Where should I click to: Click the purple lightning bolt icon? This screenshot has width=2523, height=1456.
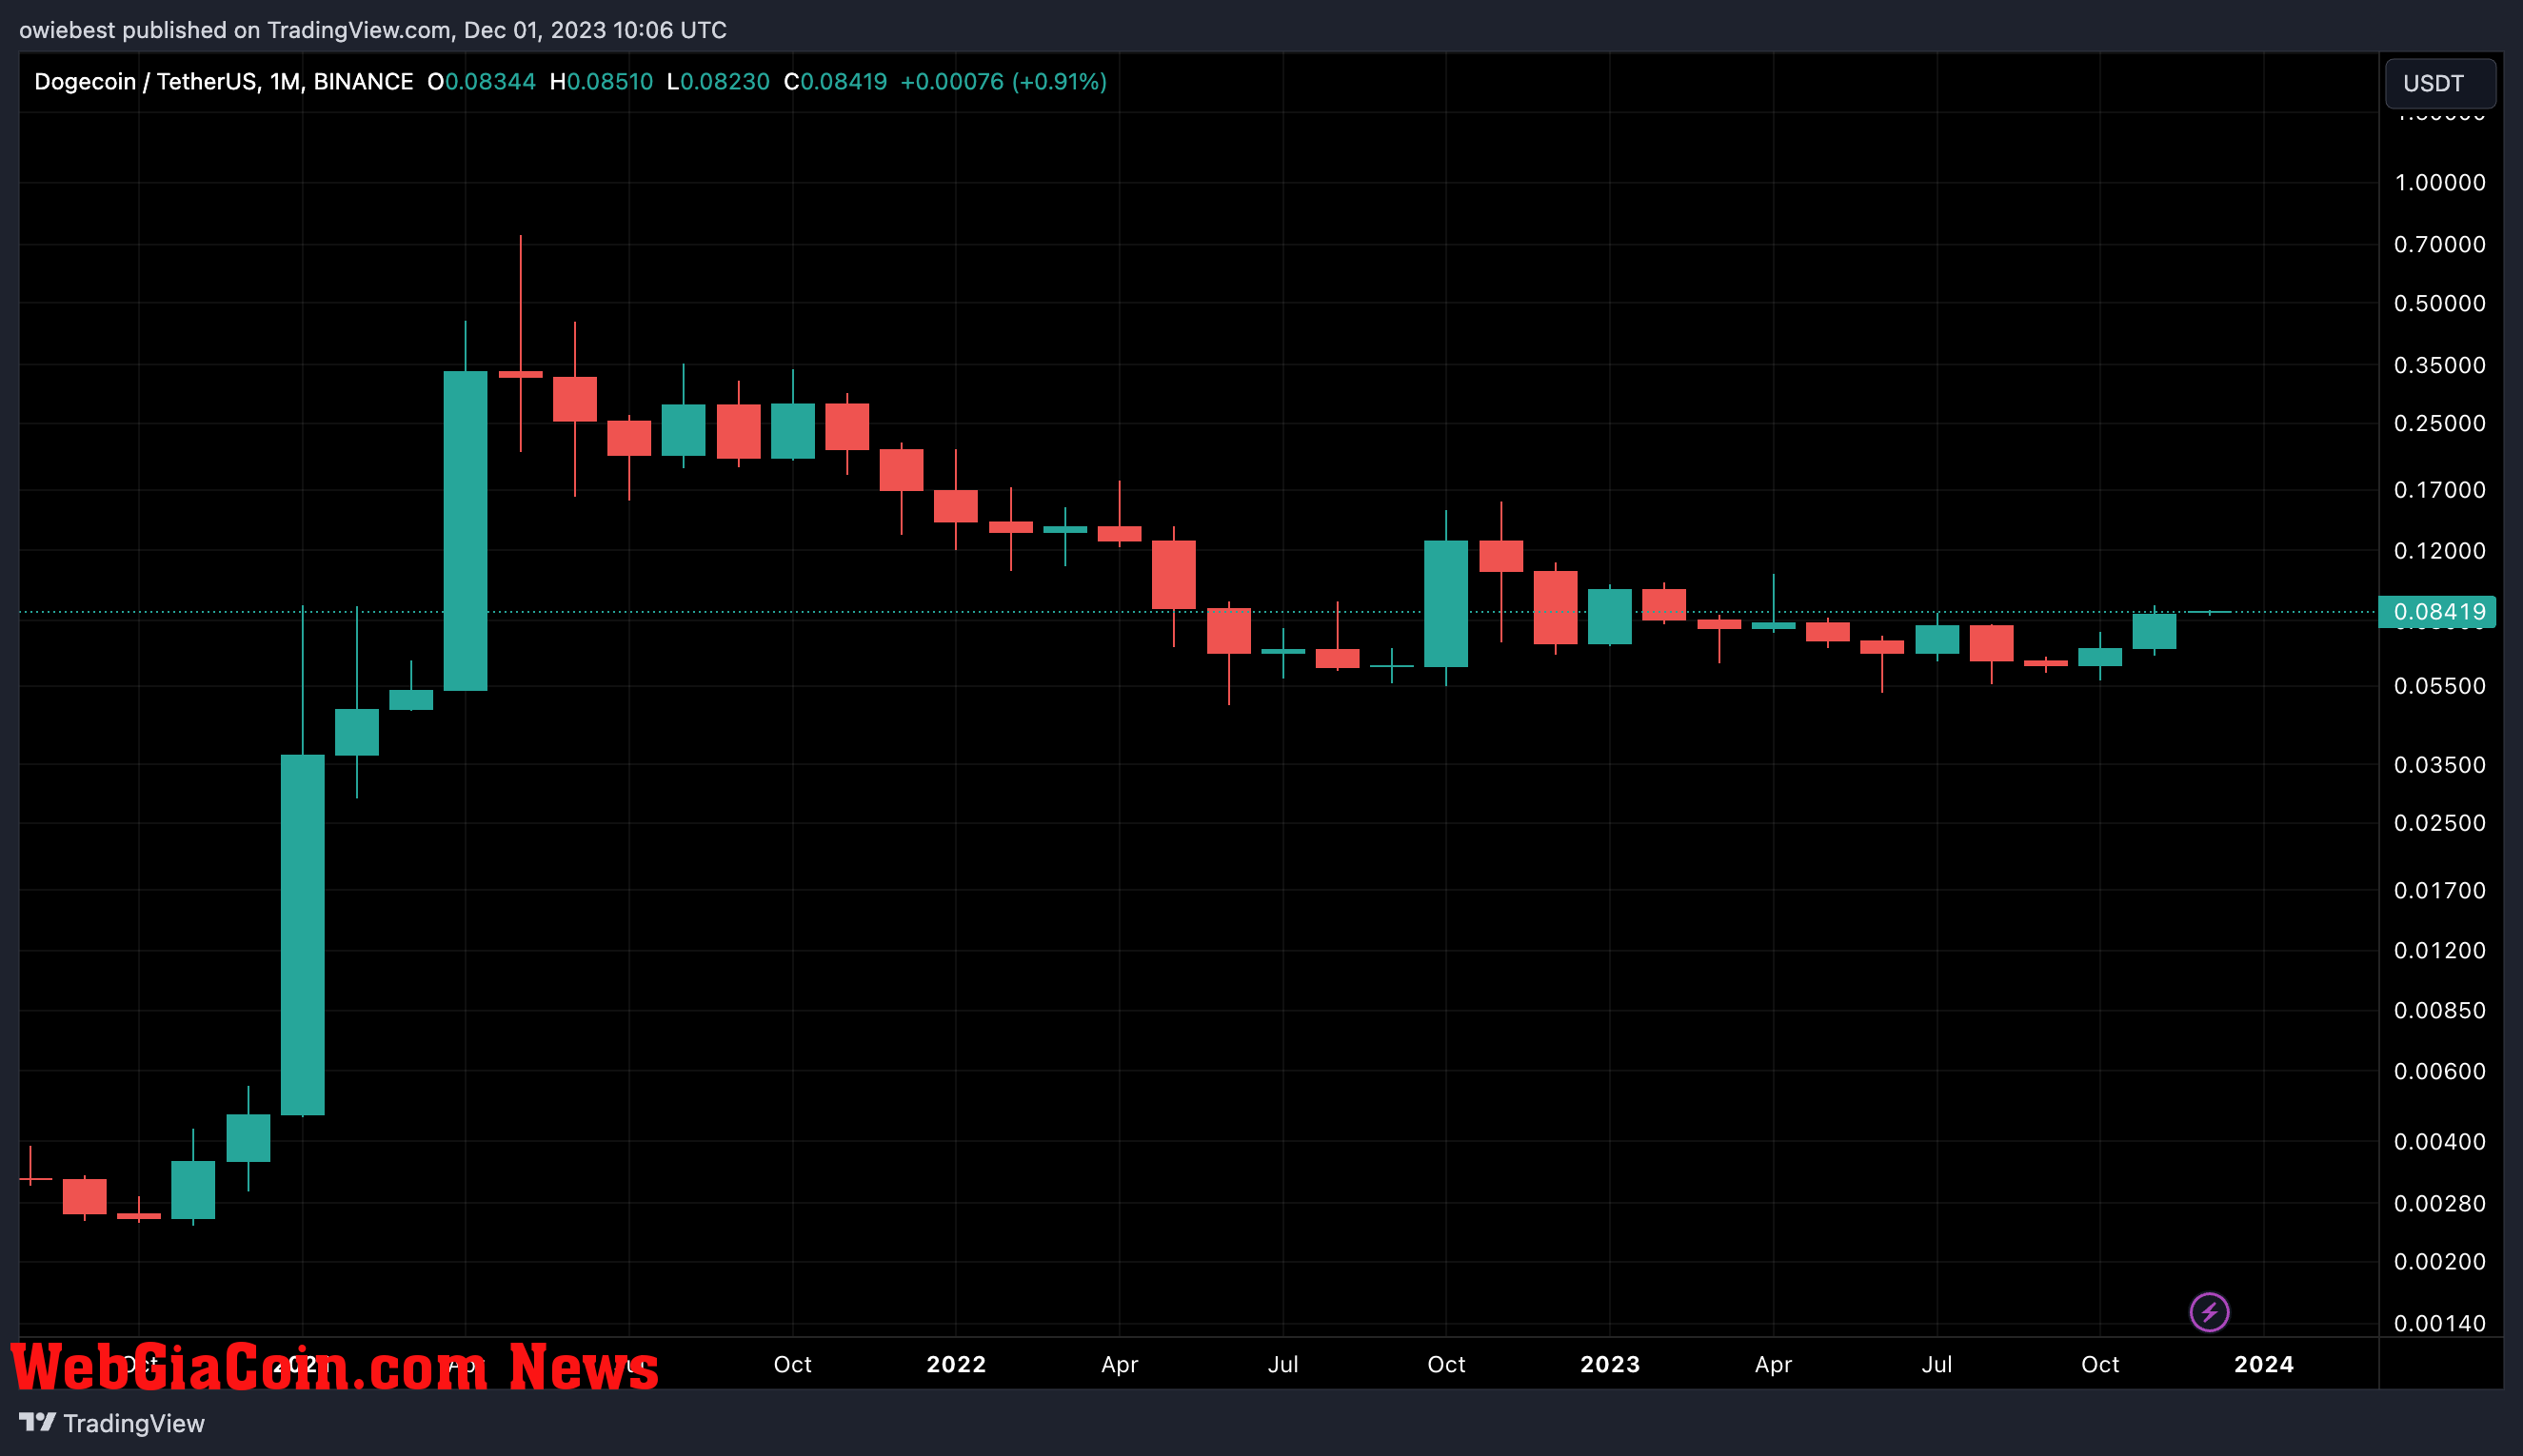(x=2209, y=1312)
